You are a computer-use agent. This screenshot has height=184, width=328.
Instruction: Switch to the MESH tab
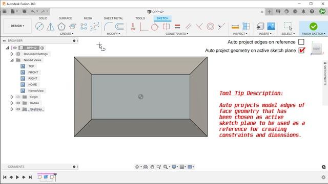point(88,18)
